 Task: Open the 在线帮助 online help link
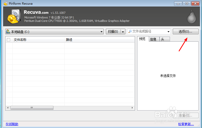pyautogui.click(x=12, y=124)
